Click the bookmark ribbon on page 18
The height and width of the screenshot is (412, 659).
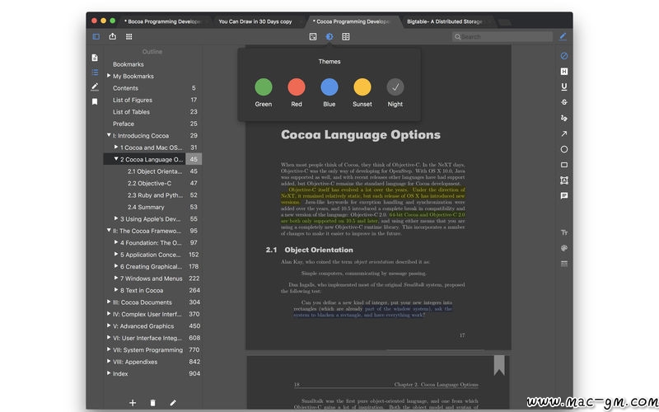pos(499,364)
